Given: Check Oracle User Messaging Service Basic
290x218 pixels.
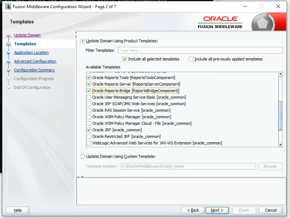Looking at the screenshot, I should 89,97.
